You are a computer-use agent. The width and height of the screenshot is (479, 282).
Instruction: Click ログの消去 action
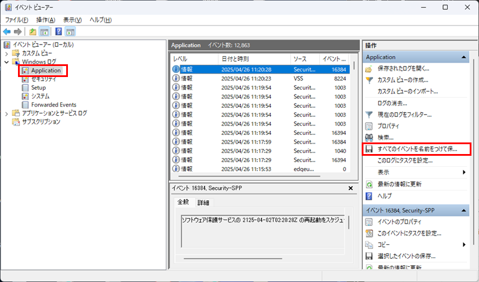point(392,103)
